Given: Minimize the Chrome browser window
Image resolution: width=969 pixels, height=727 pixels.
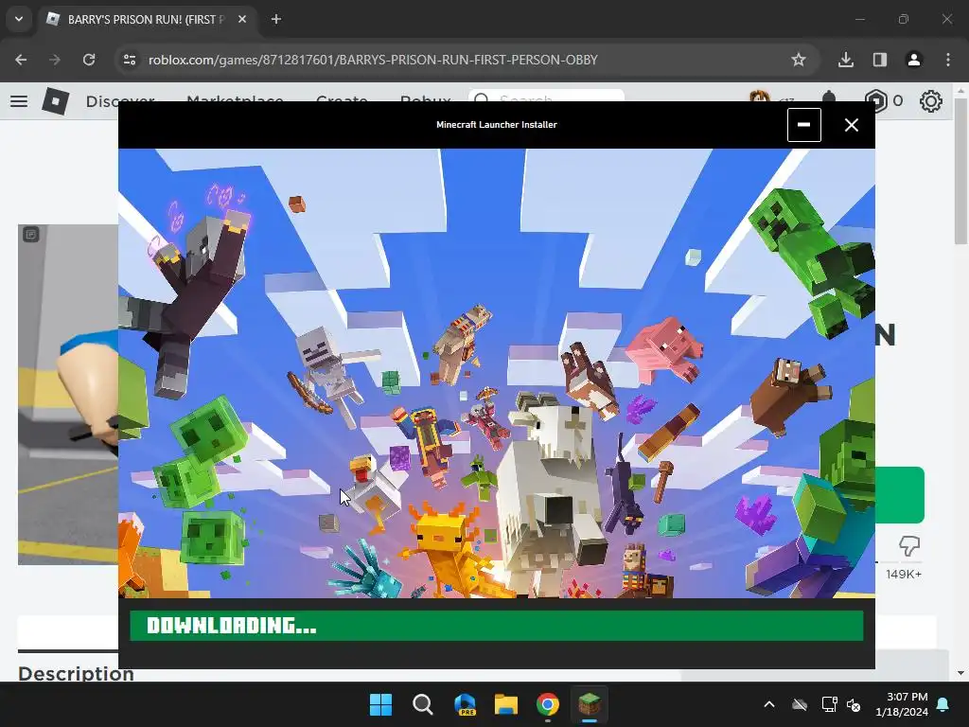Looking at the screenshot, I should pyautogui.click(x=859, y=19).
